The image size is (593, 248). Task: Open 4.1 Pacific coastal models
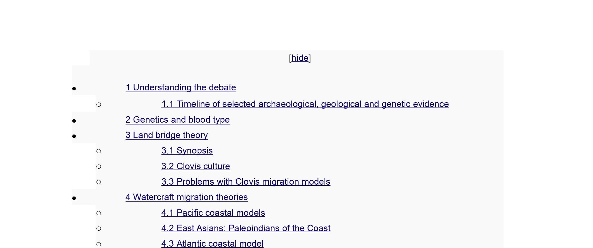(x=213, y=213)
